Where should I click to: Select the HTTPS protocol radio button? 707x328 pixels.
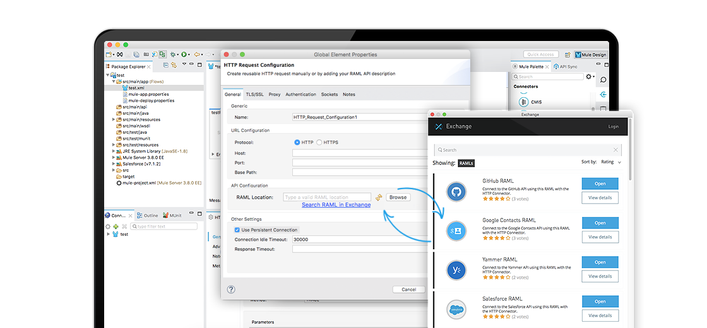pyautogui.click(x=319, y=143)
